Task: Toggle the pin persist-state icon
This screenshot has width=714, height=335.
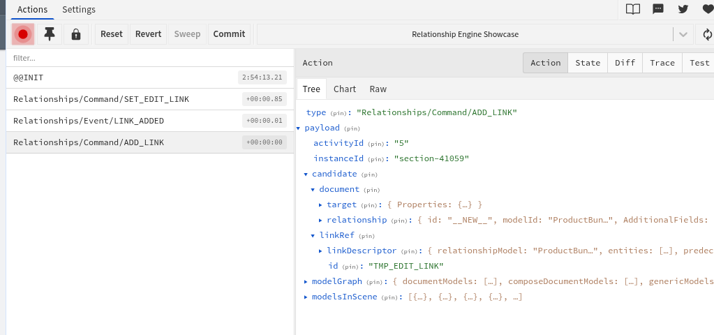Action: point(49,34)
